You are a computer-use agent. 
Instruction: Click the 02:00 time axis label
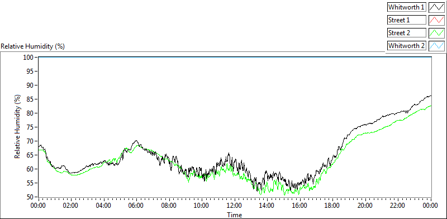71,206
